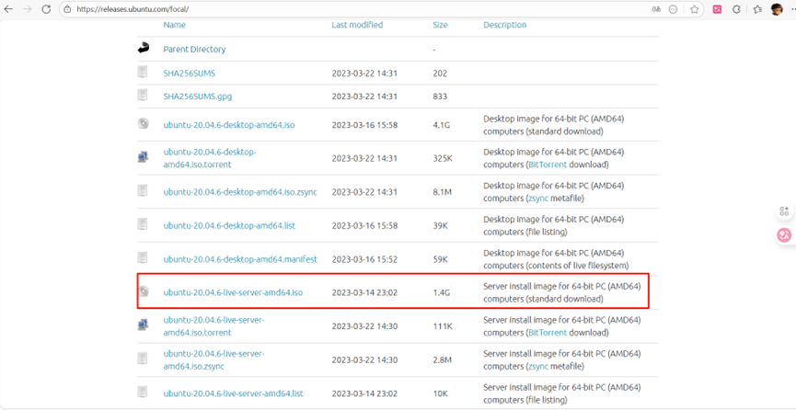Open the SHA256SUMS.gpg signature link
Screen dimensions: 796x410
tap(196, 97)
